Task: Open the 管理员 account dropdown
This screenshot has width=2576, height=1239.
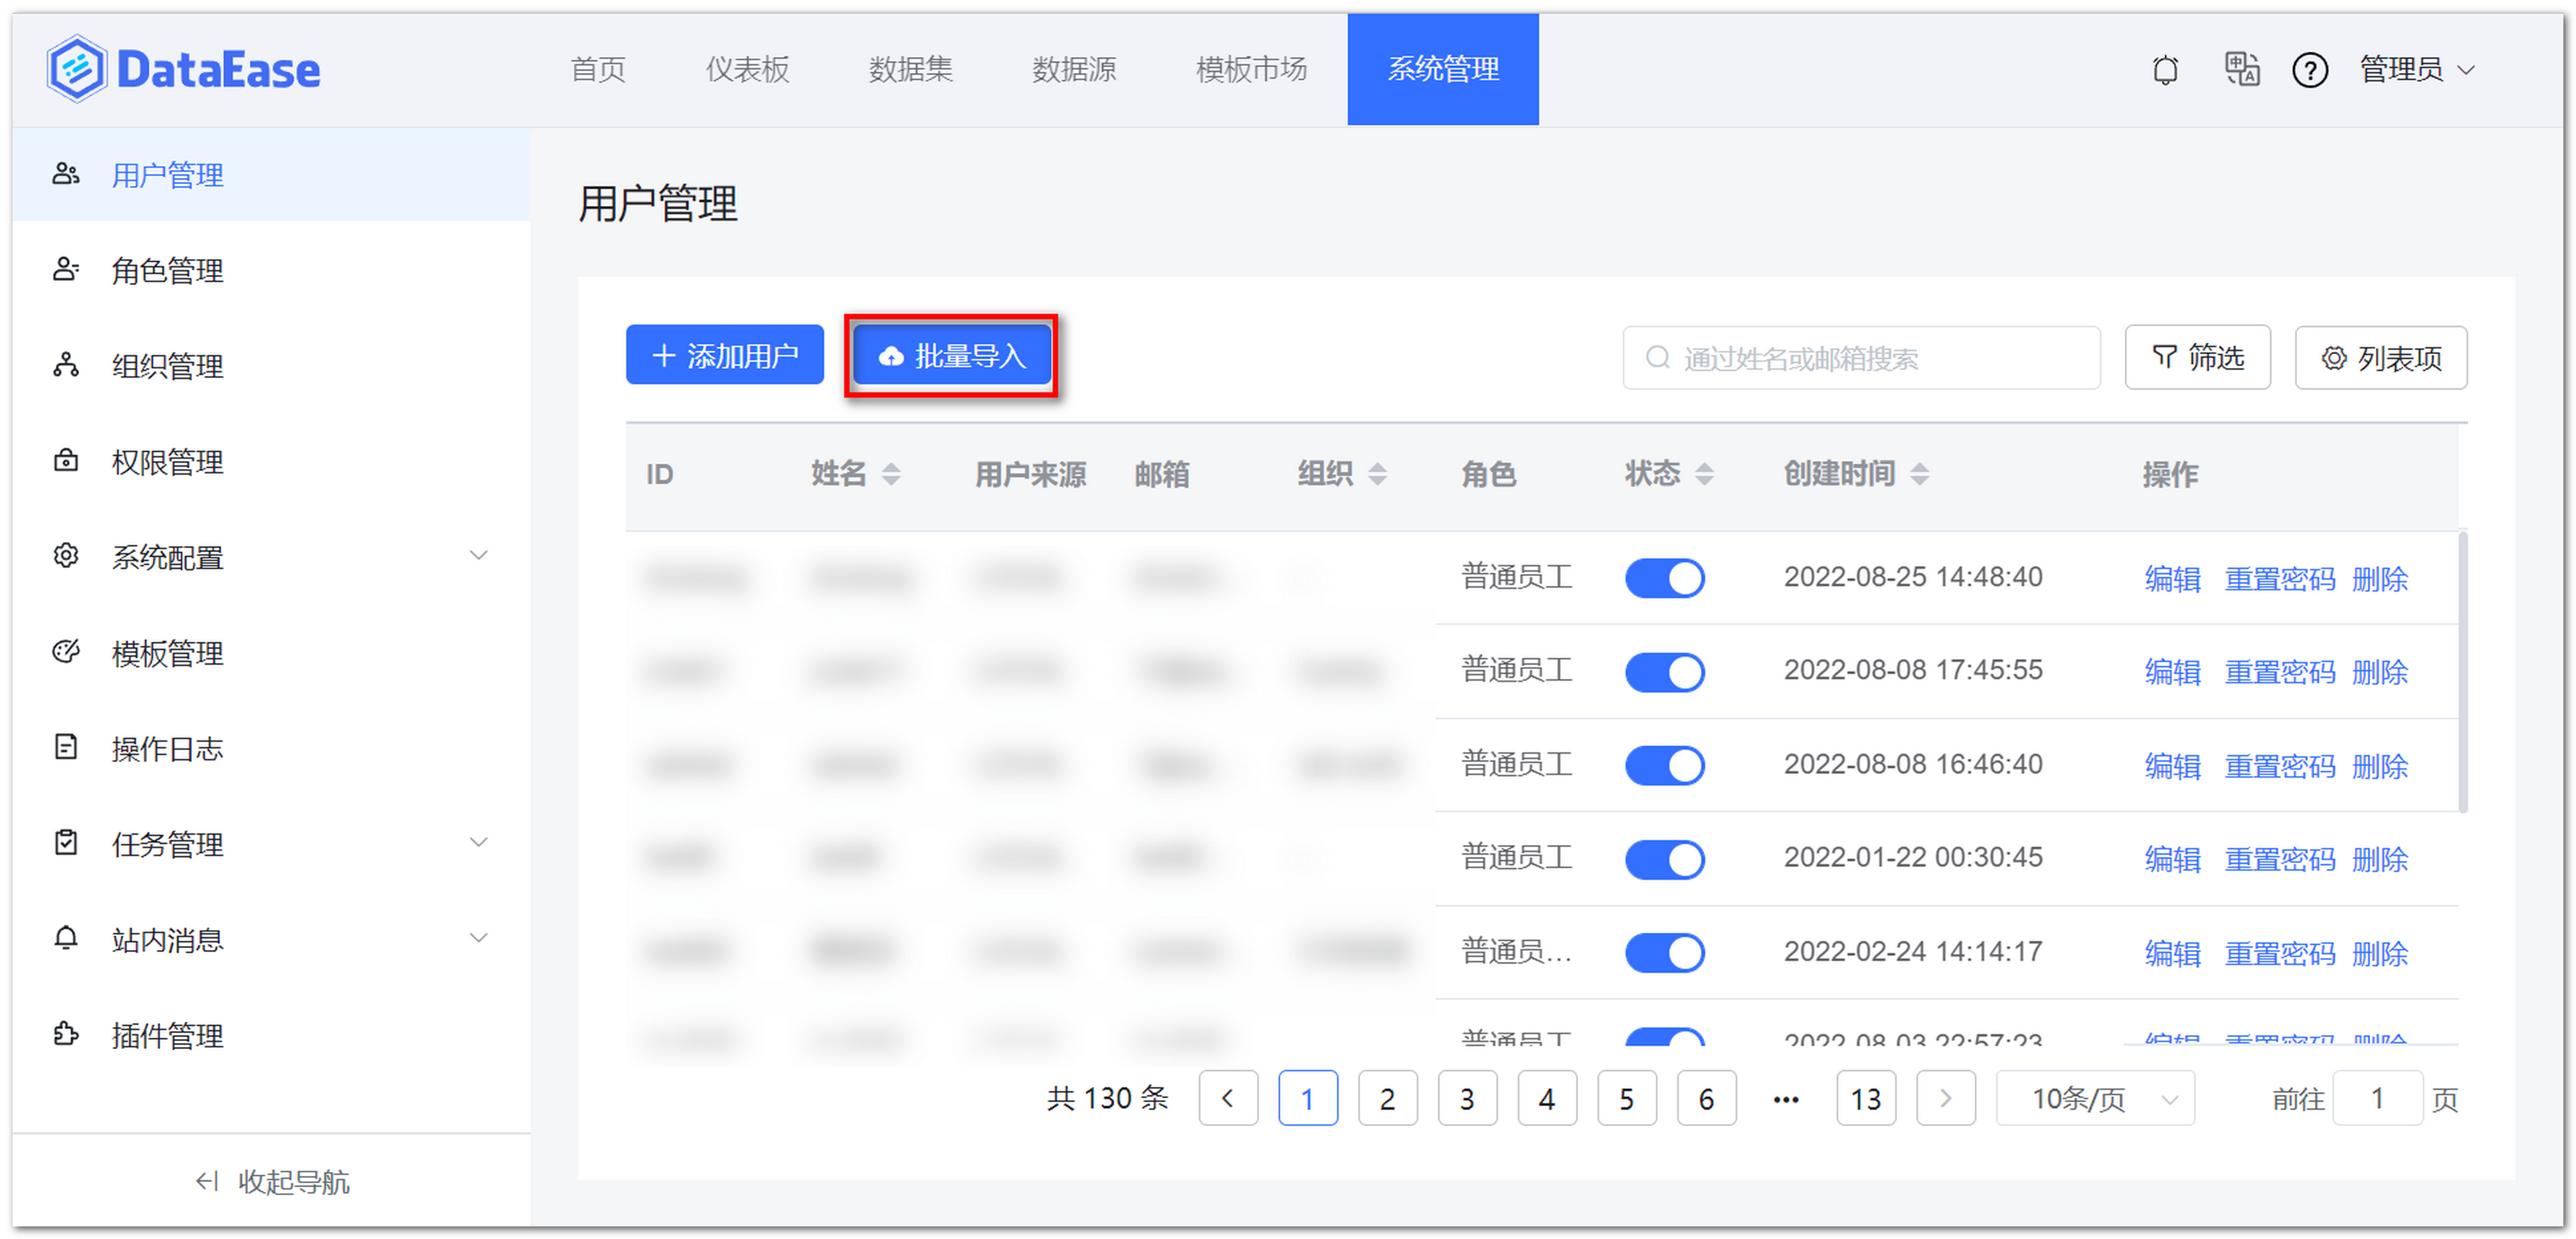Action: [2416, 69]
